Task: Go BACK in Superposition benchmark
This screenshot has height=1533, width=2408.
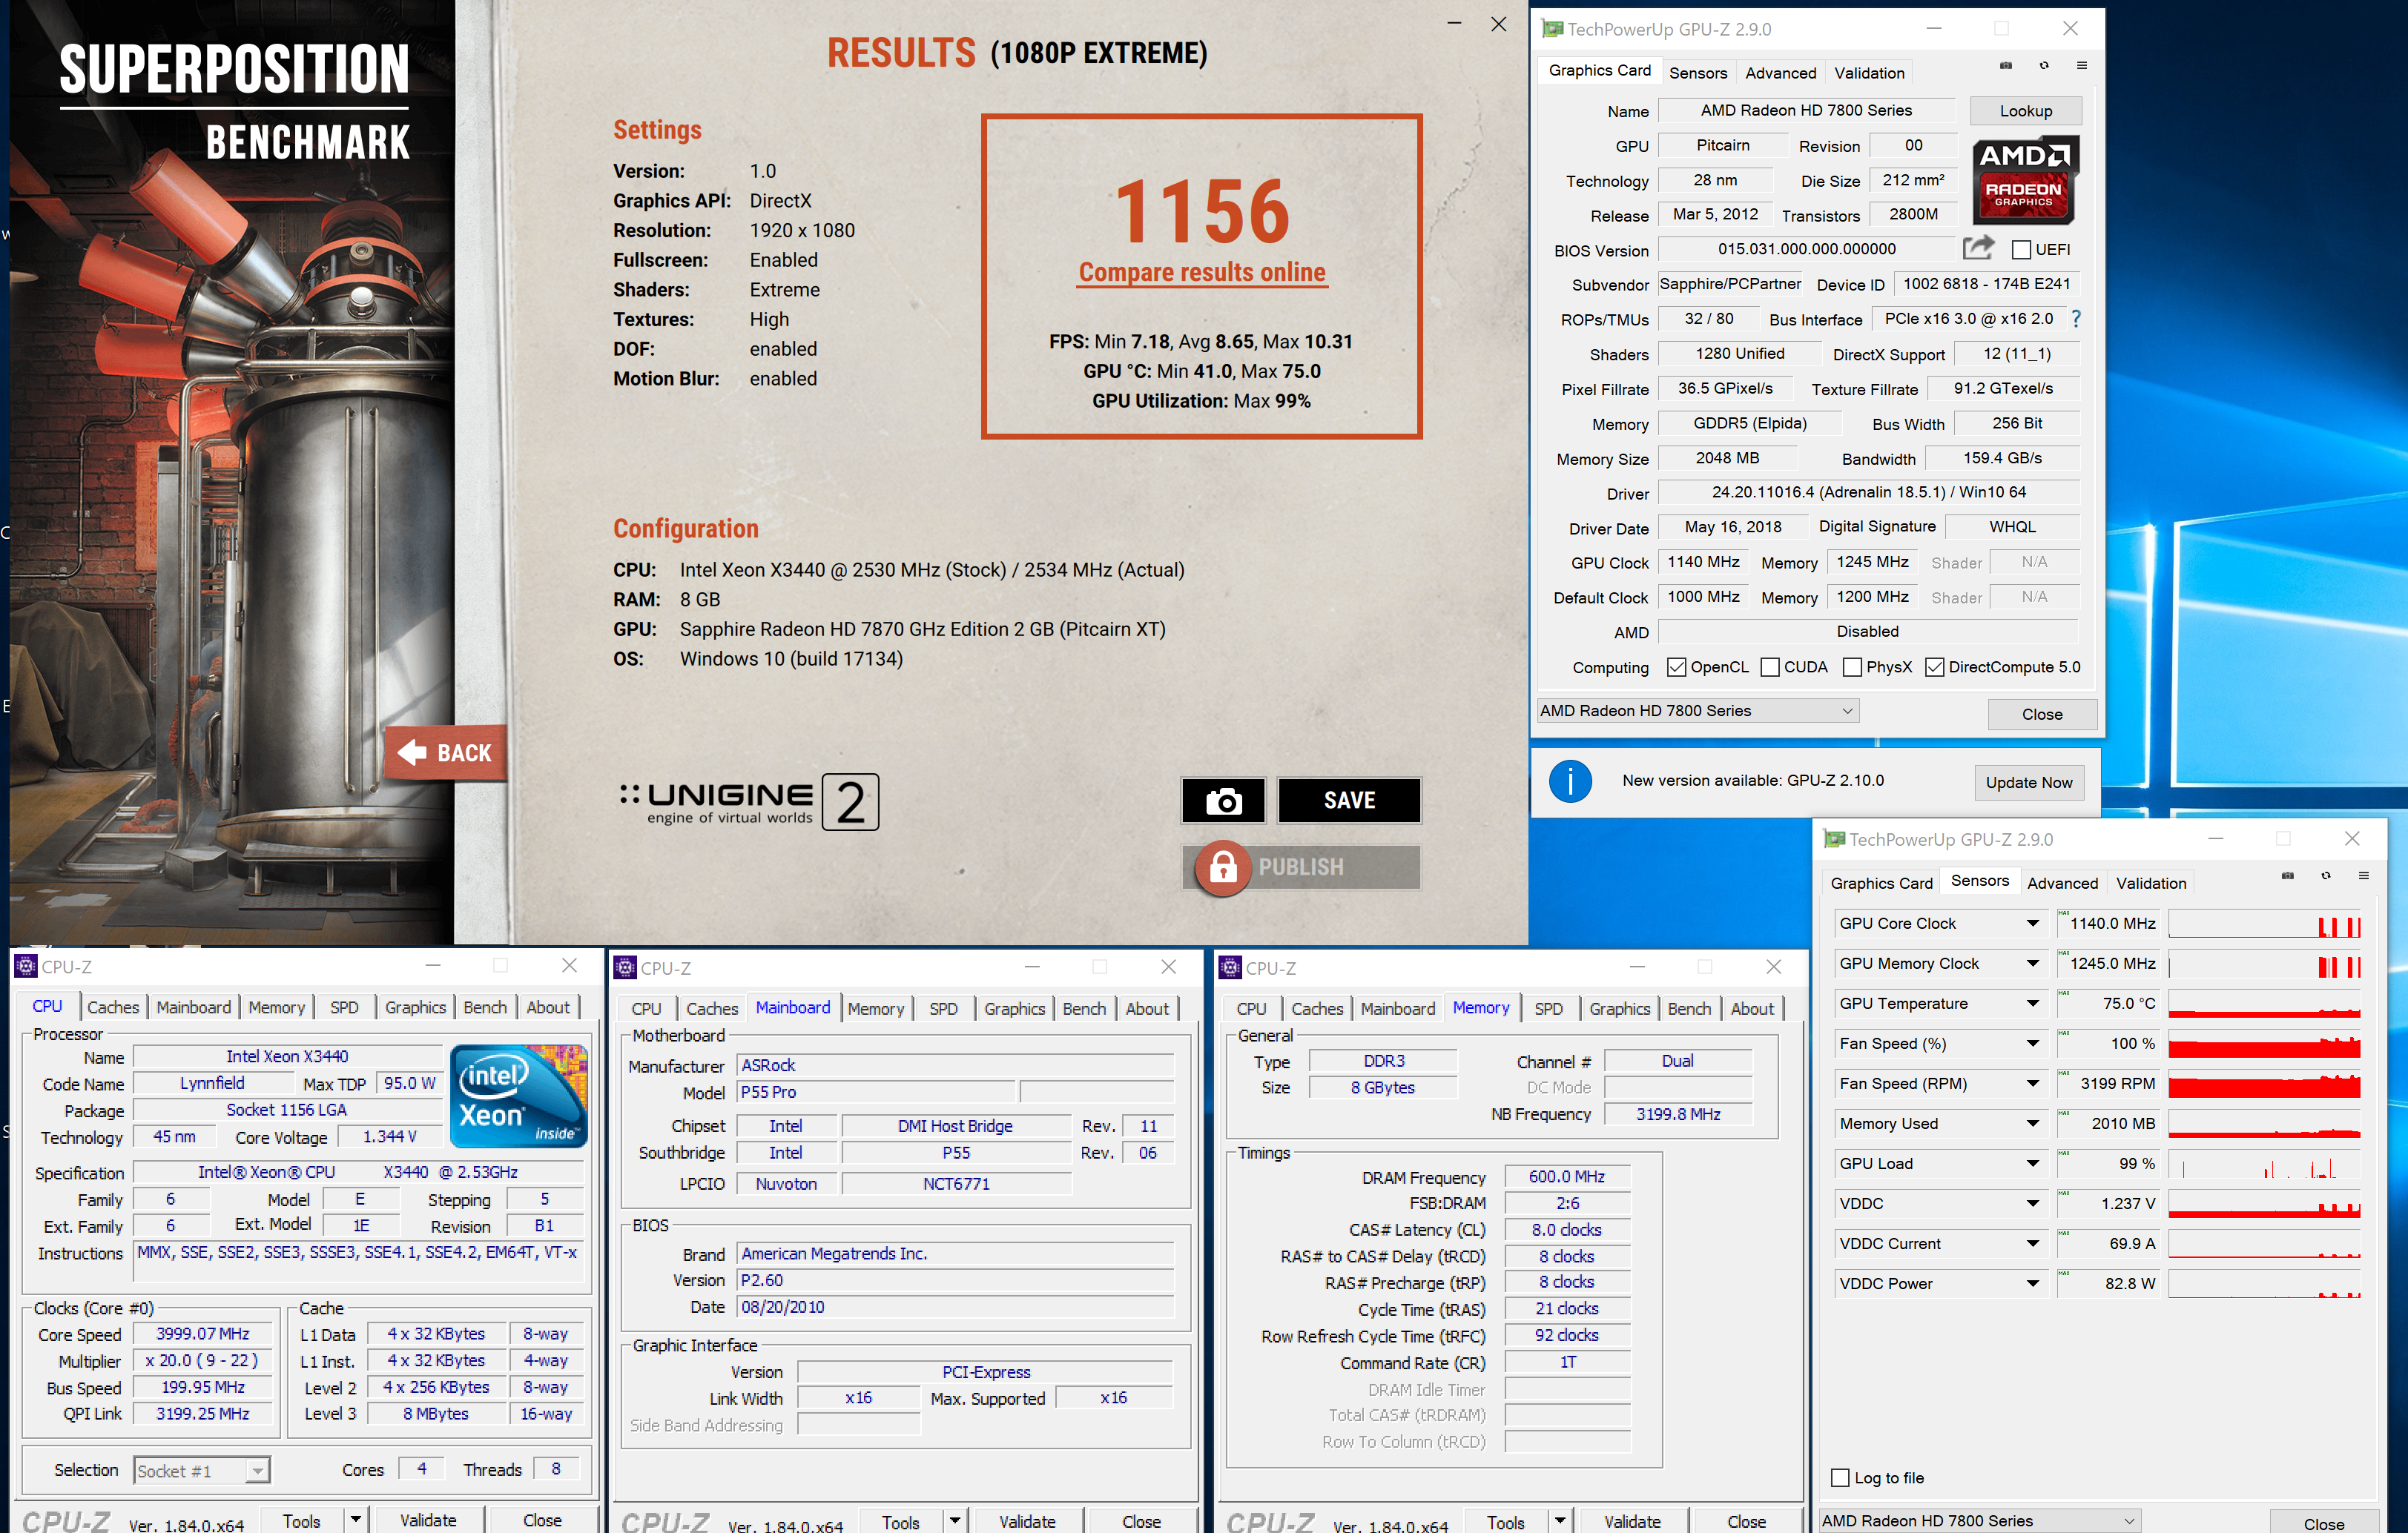Action: pos(446,752)
